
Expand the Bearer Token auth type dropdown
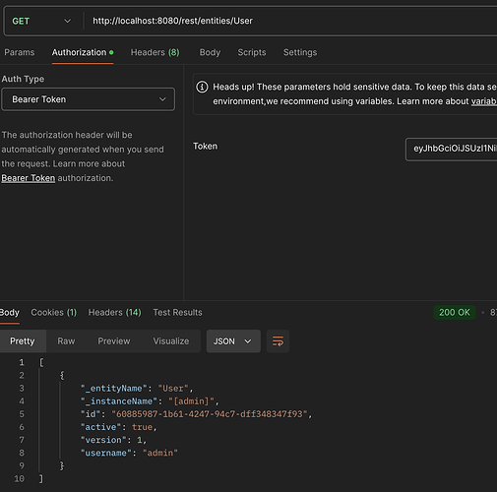89,99
